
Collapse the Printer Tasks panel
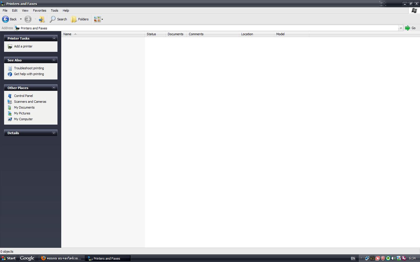[x=54, y=38]
